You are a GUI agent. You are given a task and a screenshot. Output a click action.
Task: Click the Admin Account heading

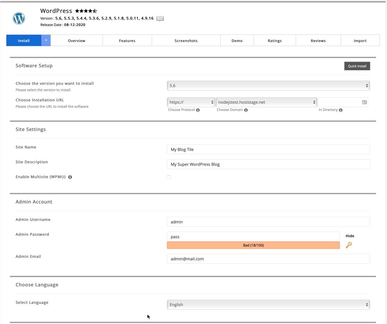[34, 202]
